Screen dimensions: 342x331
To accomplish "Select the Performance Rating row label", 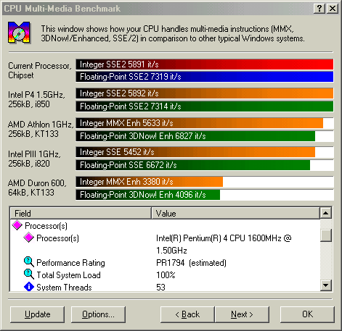I will pyautogui.click(x=70, y=263).
